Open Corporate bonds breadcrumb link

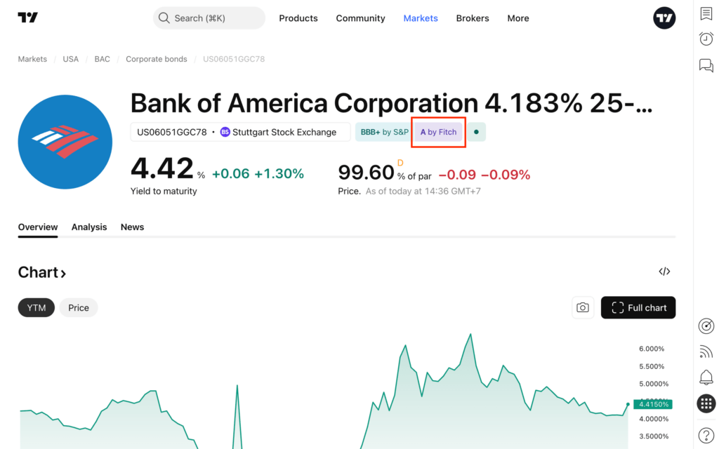(x=157, y=59)
